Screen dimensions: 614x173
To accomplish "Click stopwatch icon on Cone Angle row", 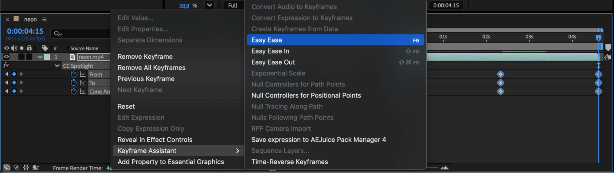I will pyautogui.click(x=73, y=91).
